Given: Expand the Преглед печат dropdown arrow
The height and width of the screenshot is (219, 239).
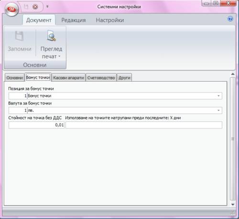Looking at the screenshot, I should coord(59,56).
